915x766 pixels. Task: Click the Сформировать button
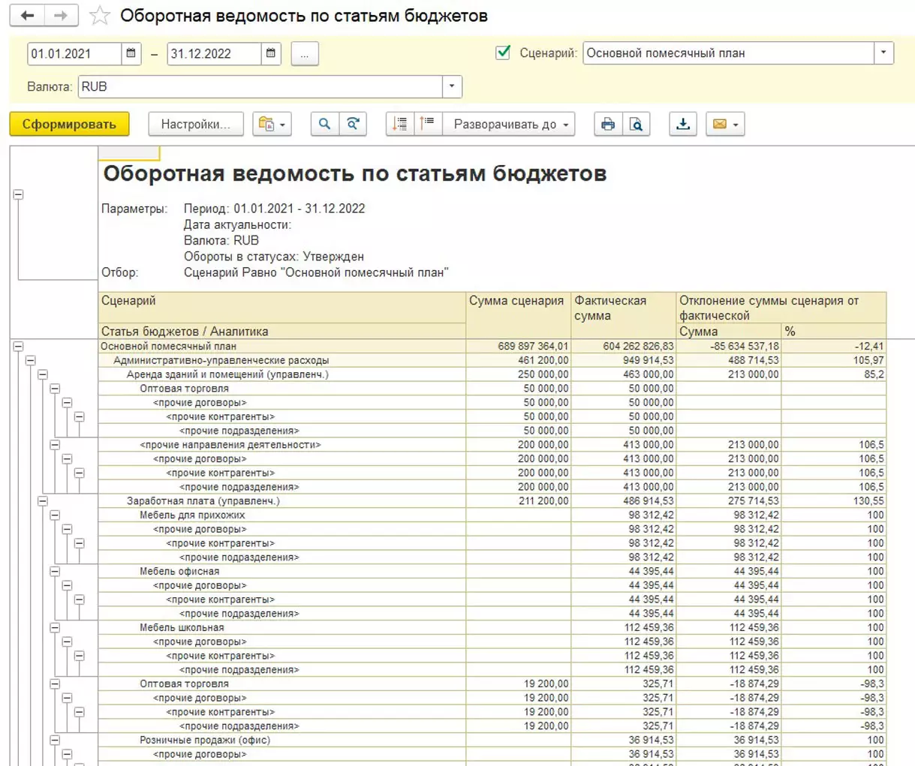click(69, 124)
